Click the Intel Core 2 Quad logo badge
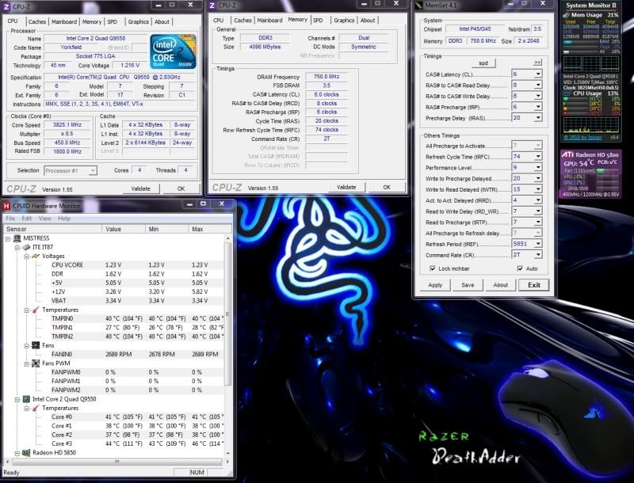Viewport: 634px width, 483px height. 173,51
